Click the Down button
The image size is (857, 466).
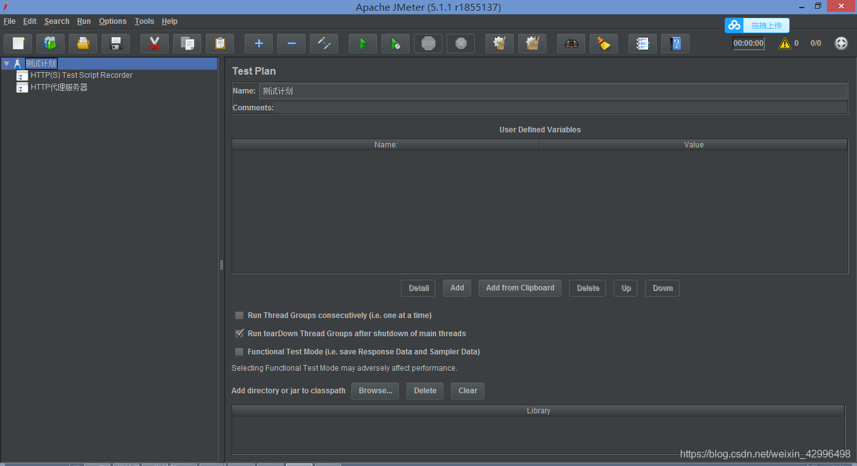[x=663, y=288]
